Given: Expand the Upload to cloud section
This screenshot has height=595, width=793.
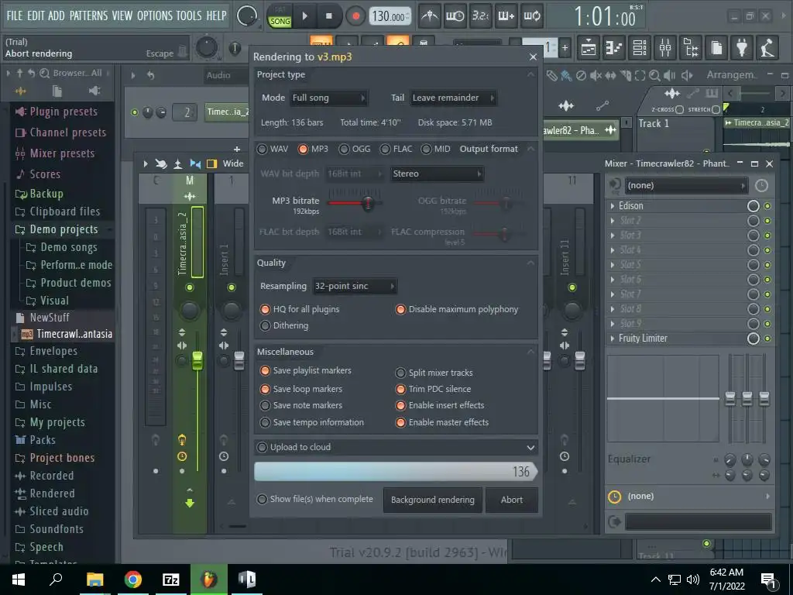Looking at the screenshot, I should point(530,447).
